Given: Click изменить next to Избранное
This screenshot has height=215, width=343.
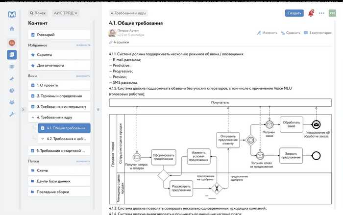Looking at the screenshot, I should click(x=83, y=45).
